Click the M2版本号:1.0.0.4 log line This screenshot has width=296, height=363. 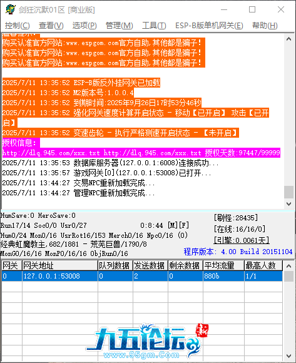tap(68, 93)
